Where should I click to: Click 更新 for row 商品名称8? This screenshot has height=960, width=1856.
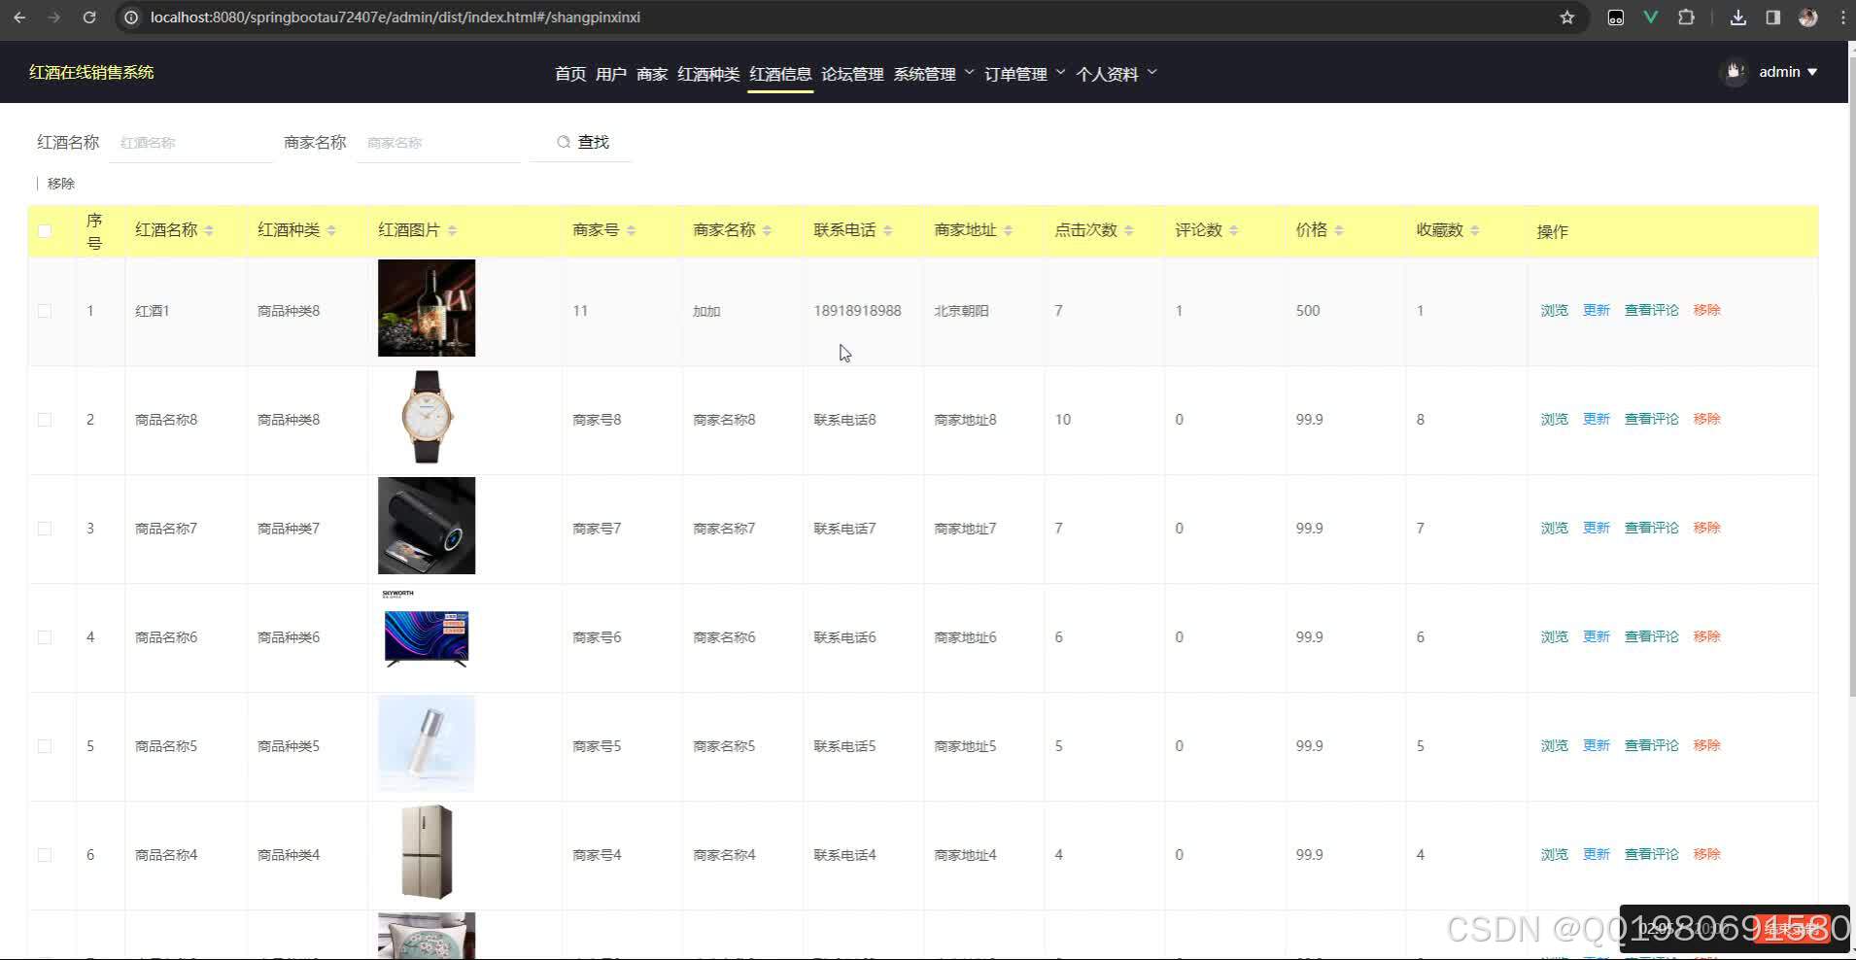pos(1597,420)
